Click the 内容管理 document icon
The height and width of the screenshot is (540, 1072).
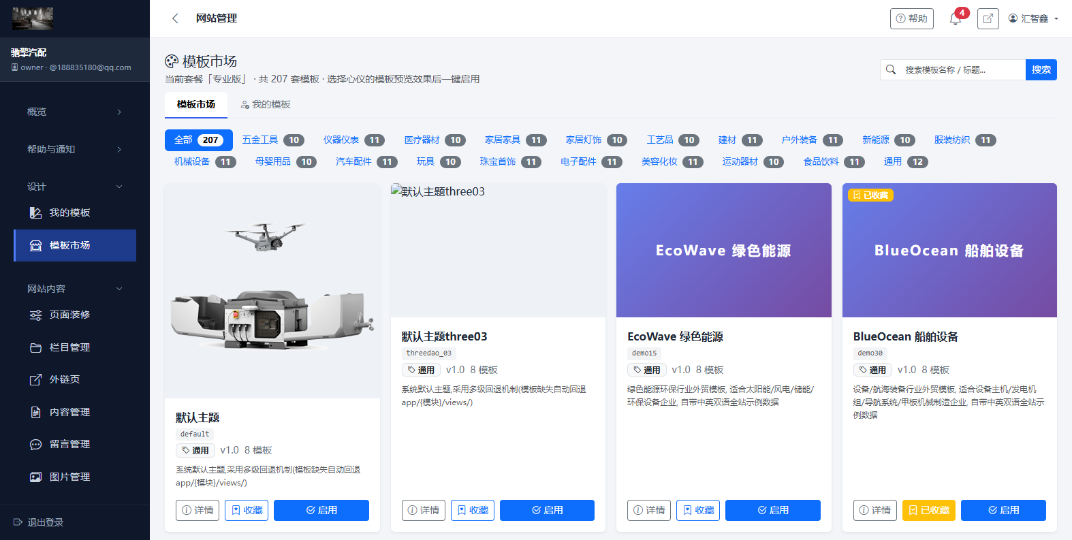click(x=35, y=412)
